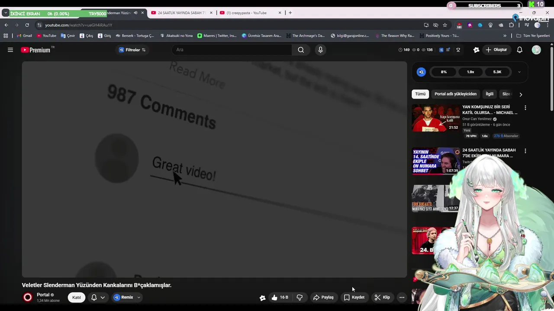
Task: Click the crossed-eye icon in address bar
Action: tap(435, 25)
